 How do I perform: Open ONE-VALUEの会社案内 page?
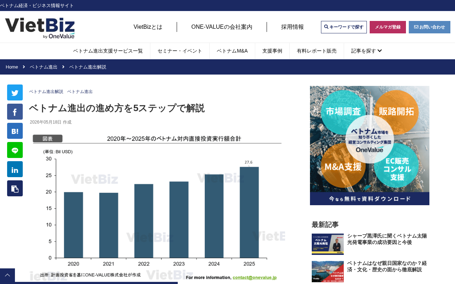(222, 27)
